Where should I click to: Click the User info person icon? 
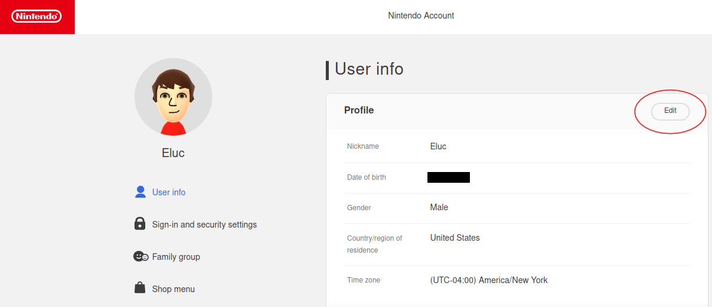pos(140,192)
